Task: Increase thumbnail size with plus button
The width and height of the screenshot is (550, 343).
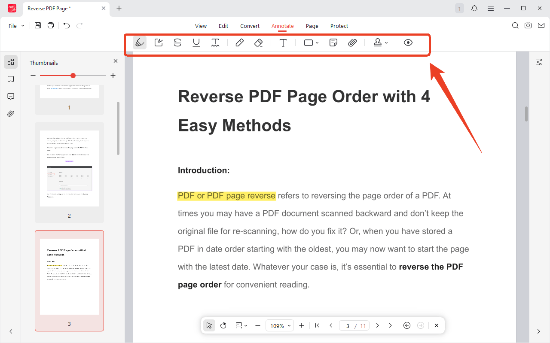Action: (113, 76)
